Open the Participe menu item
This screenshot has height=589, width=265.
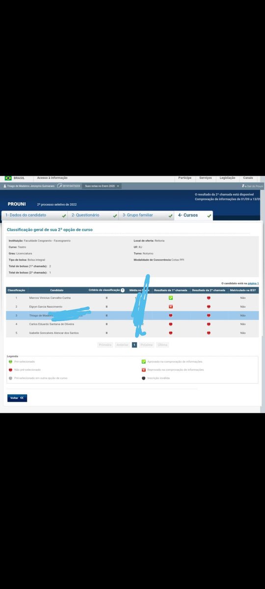click(185, 178)
